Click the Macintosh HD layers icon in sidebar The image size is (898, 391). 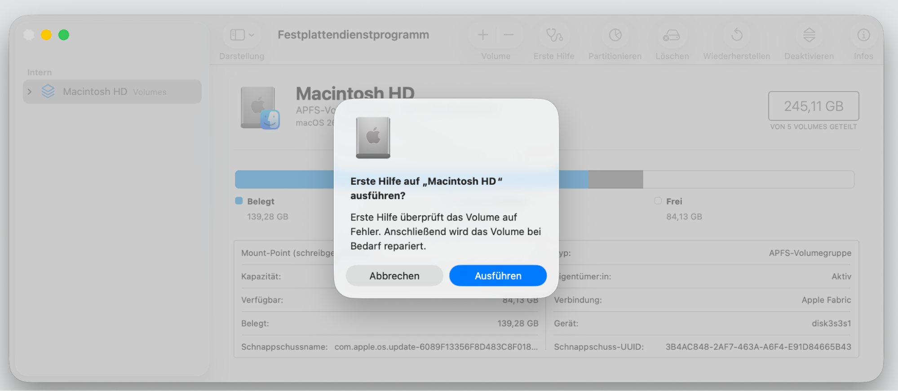(x=48, y=91)
